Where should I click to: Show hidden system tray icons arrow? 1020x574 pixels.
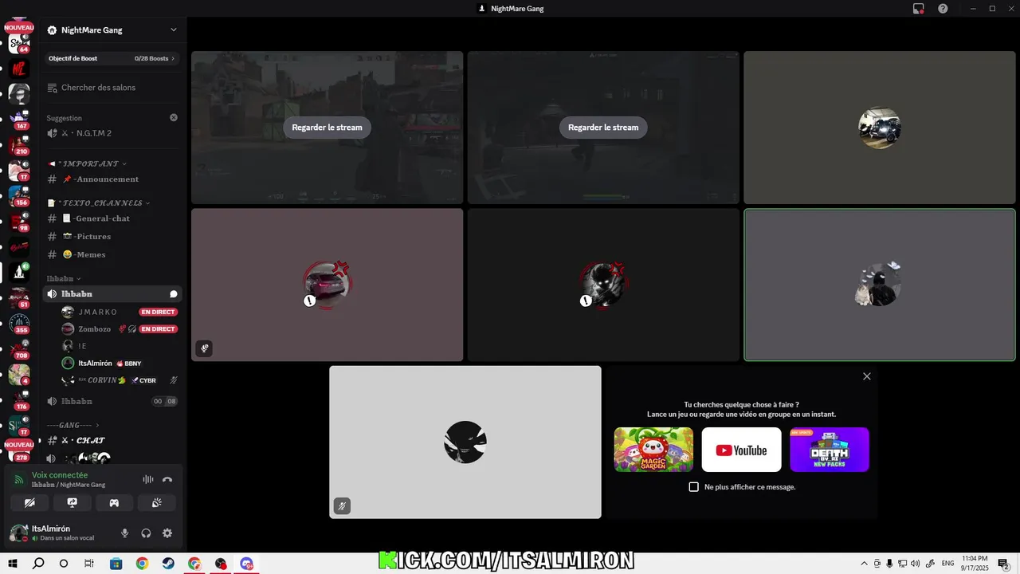click(x=864, y=564)
